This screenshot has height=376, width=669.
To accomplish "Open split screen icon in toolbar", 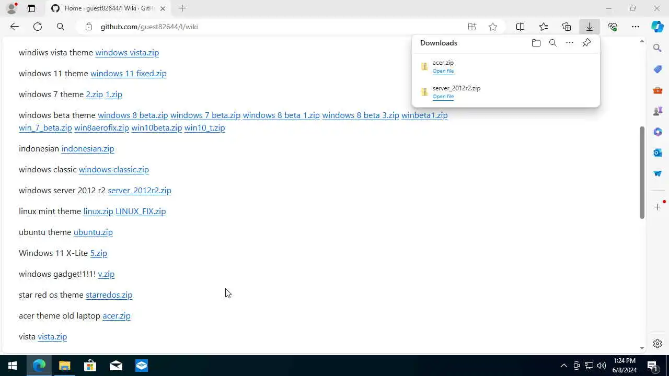I will 520,27.
